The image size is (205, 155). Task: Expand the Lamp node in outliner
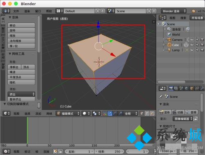(164, 50)
